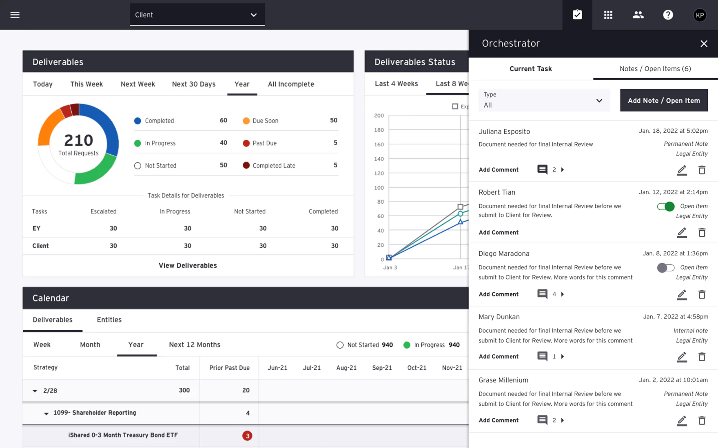Click the 210 Total Requests donut chart

78,144
